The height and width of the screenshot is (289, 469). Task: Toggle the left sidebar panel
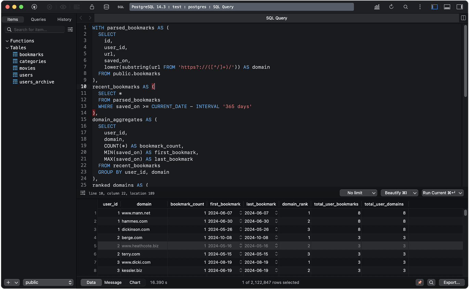(434, 7)
